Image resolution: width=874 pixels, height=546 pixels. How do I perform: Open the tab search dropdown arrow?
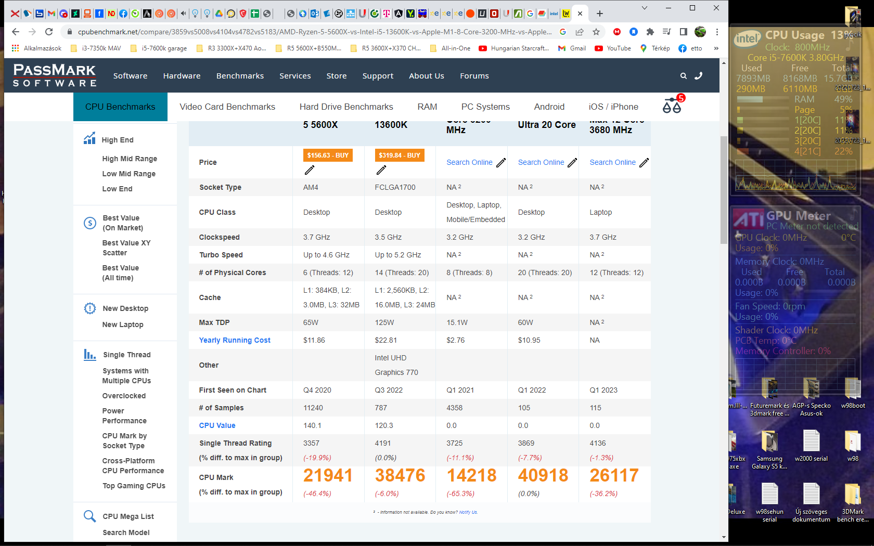(644, 8)
